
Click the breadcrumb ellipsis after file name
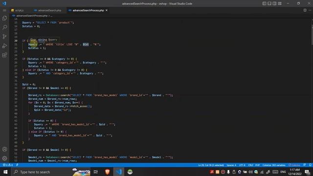(x=51, y=16)
